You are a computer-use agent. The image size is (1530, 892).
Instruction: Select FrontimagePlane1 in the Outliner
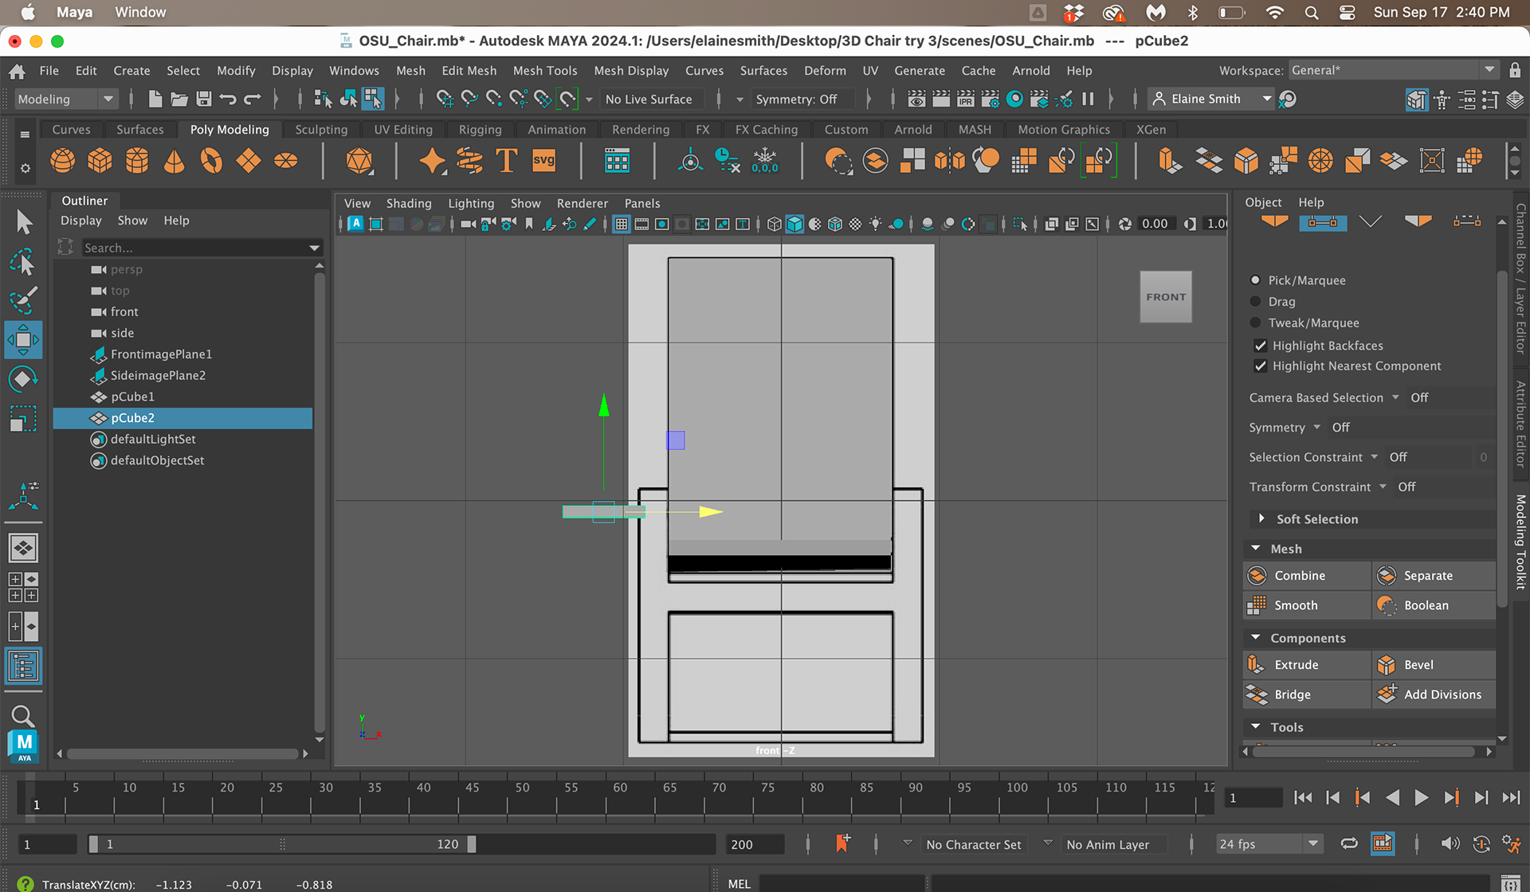[x=161, y=354]
